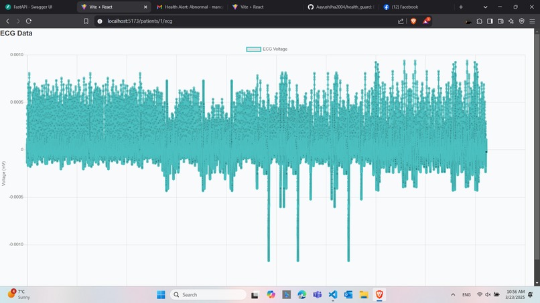Screen dimensions: 540x303
Task: Open Wi-Fi network settings icon
Action: 480,295
